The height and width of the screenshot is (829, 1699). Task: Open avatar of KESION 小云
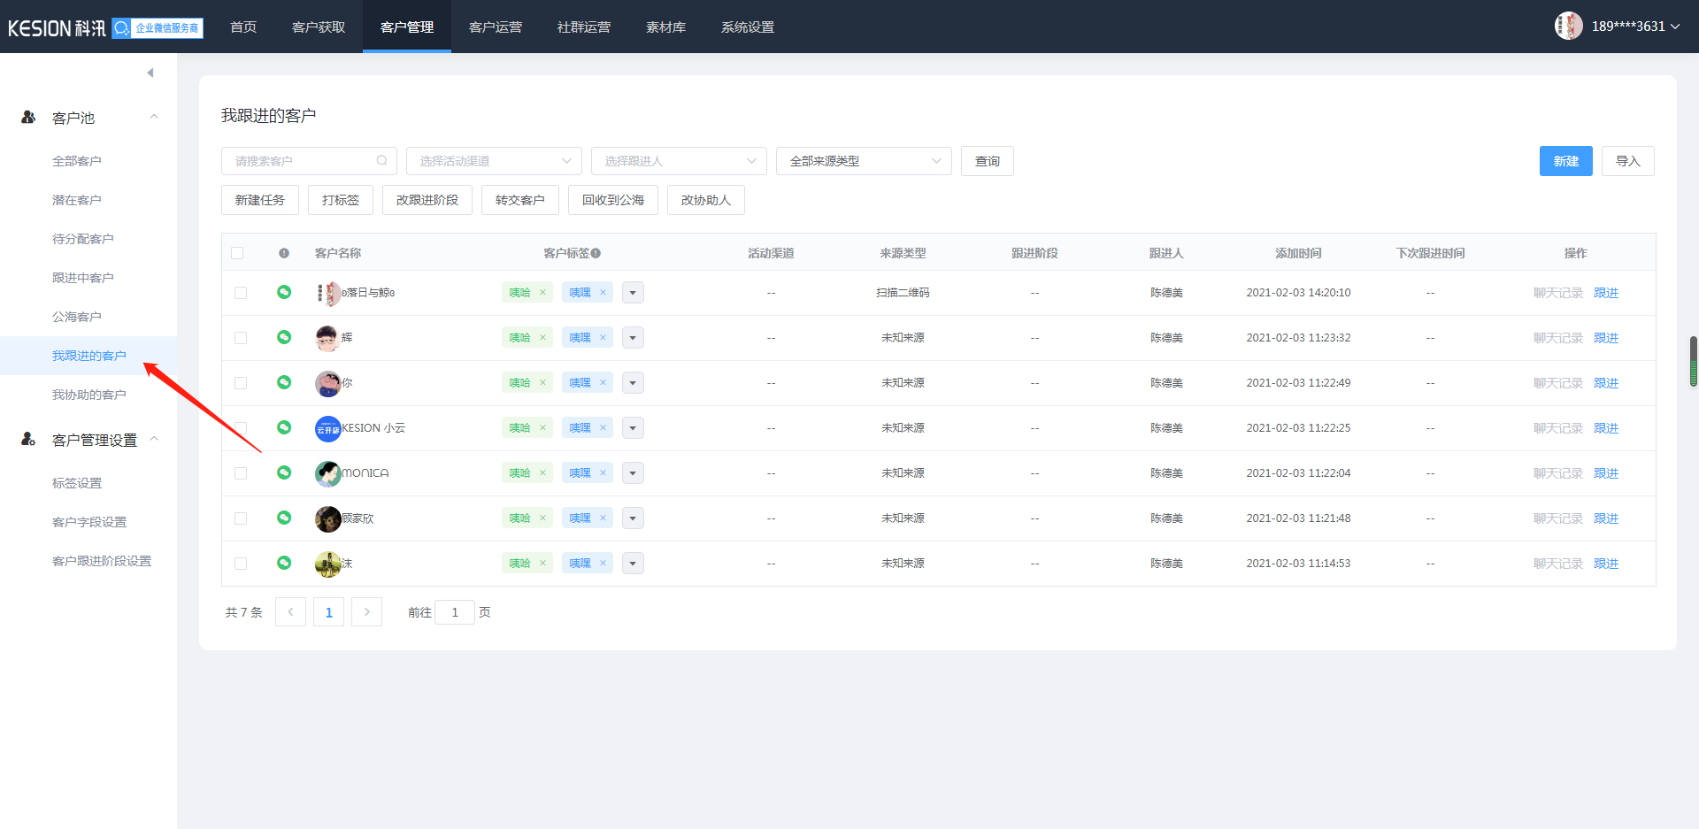coord(328,428)
